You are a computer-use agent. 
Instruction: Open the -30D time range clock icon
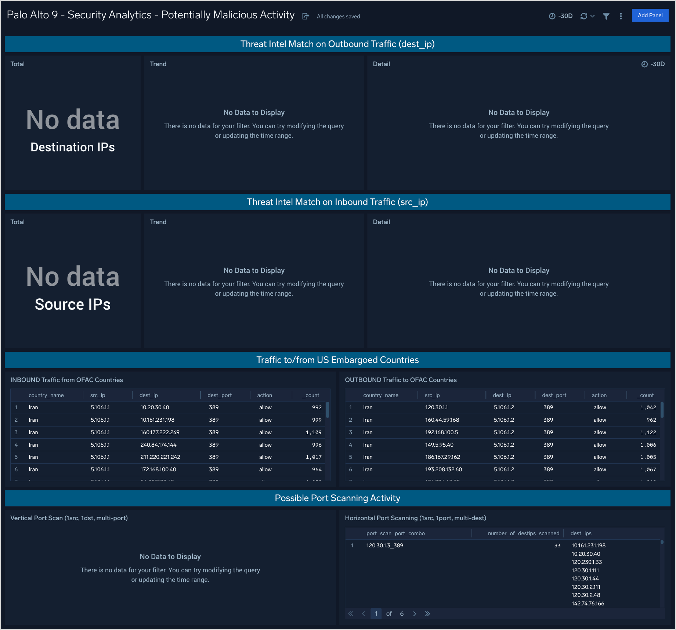point(552,16)
